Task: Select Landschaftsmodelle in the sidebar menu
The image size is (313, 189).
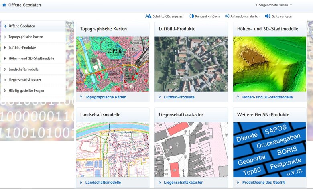Action: [x=23, y=69]
